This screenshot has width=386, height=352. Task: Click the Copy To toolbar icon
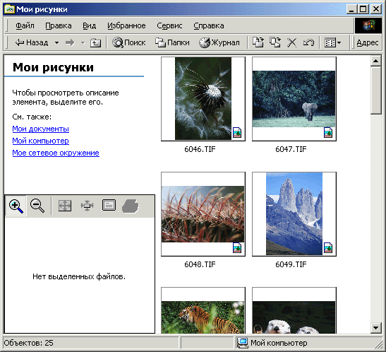(x=275, y=42)
